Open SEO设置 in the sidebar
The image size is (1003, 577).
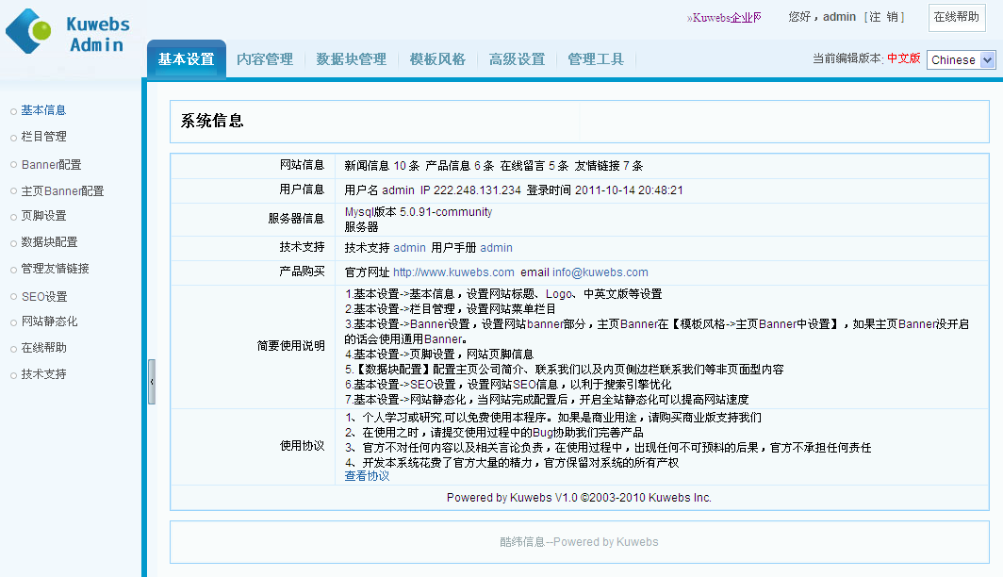tap(44, 297)
